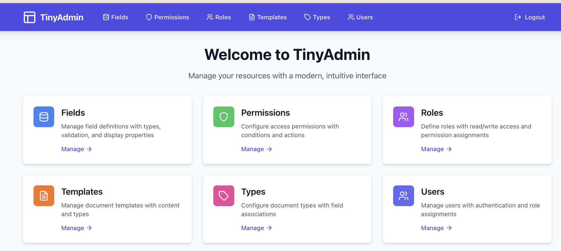The image size is (561, 251).
Task: Click the Logout exit icon
Action: pyautogui.click(x=518, y=17)
